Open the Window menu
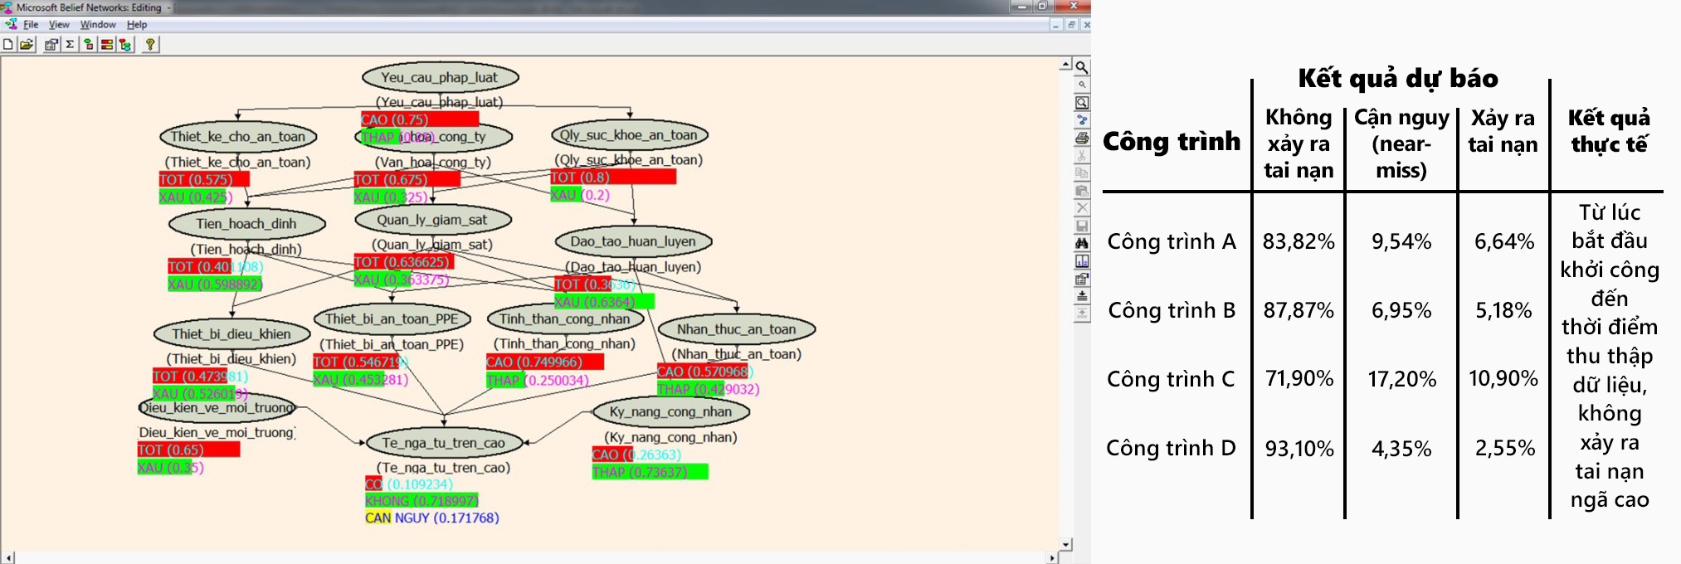The height and width of the screenshot is (564, 1681). tap(98, 25)
